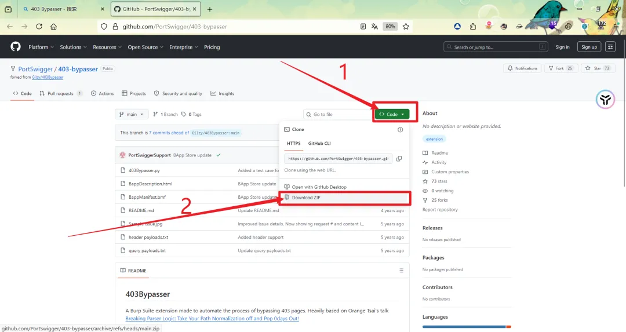
Task: Open header payloads.txt file
Action: pyautogui.click(x=148, y=237)
